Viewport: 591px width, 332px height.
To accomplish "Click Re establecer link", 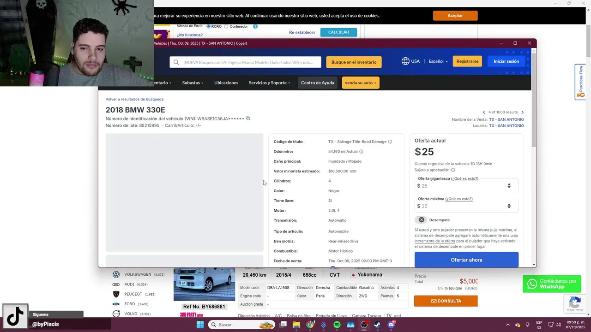I will [x=302, y=32].
